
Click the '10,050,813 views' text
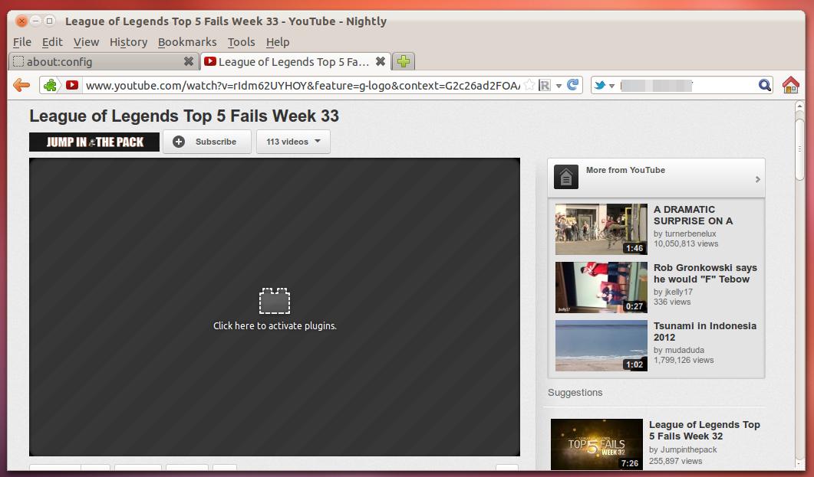point(686,243)
